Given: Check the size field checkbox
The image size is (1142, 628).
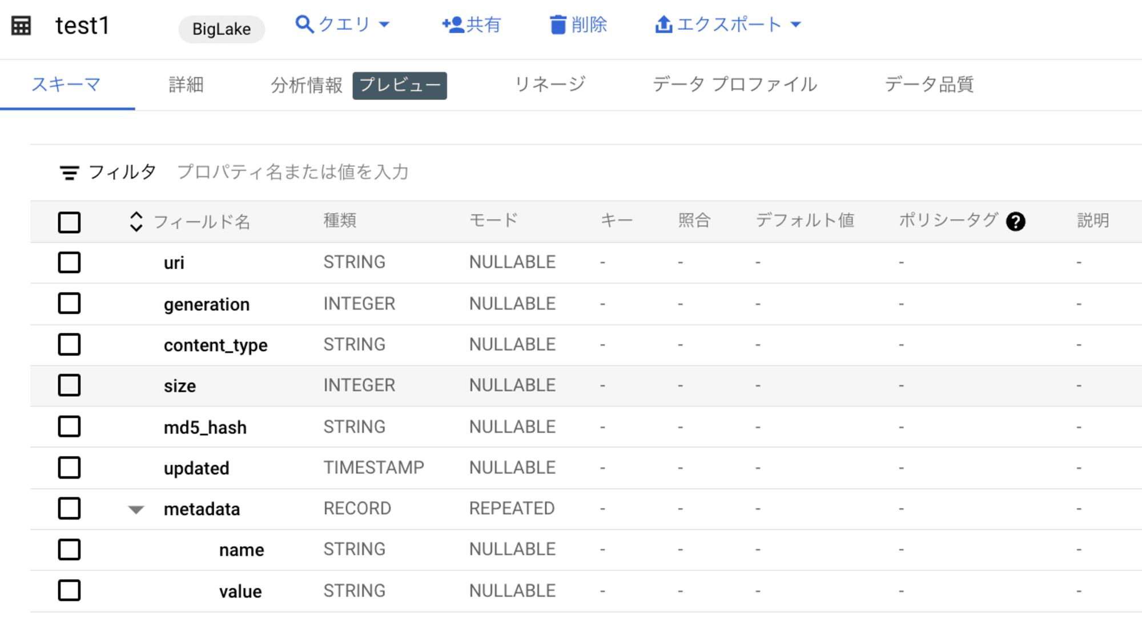Looking at the screenshot, I should pyautogui.click(x=69, y=385).
